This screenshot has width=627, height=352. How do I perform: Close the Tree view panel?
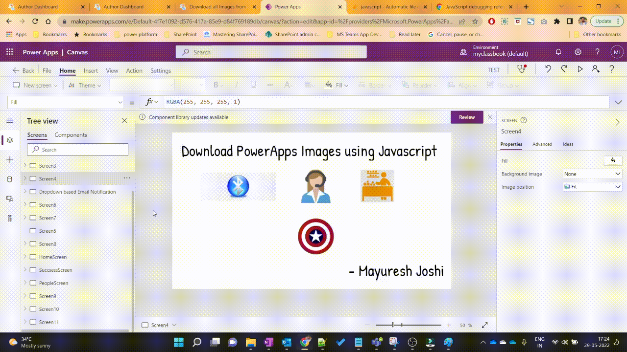(124, 121)
